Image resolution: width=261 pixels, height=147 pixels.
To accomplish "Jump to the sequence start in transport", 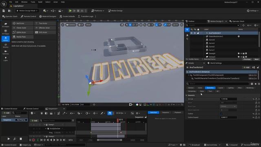I will coord(42,140).
